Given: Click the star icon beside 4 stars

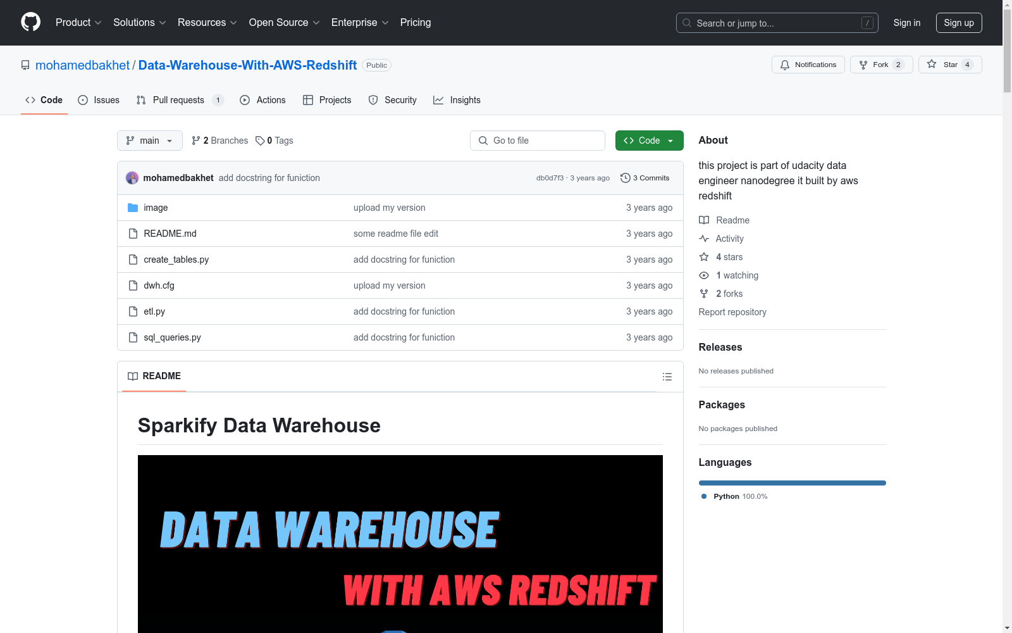Looking at the screenshot, I should click(704, 257).
